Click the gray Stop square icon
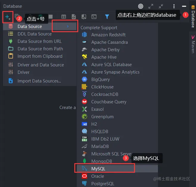196x187 pixels. (51, 17)
